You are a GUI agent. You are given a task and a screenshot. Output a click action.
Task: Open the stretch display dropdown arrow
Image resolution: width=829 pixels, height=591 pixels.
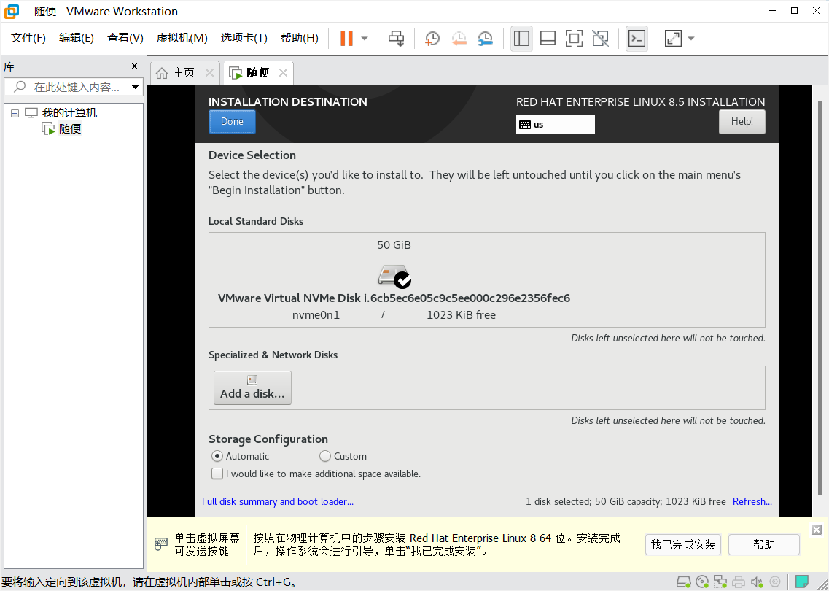pyautogui.click(x=691, y=38)
